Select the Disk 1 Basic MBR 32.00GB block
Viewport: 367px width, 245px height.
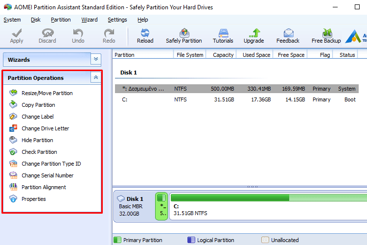click(x=134, y=206)
